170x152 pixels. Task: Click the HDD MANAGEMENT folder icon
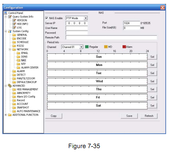[14, 89]
